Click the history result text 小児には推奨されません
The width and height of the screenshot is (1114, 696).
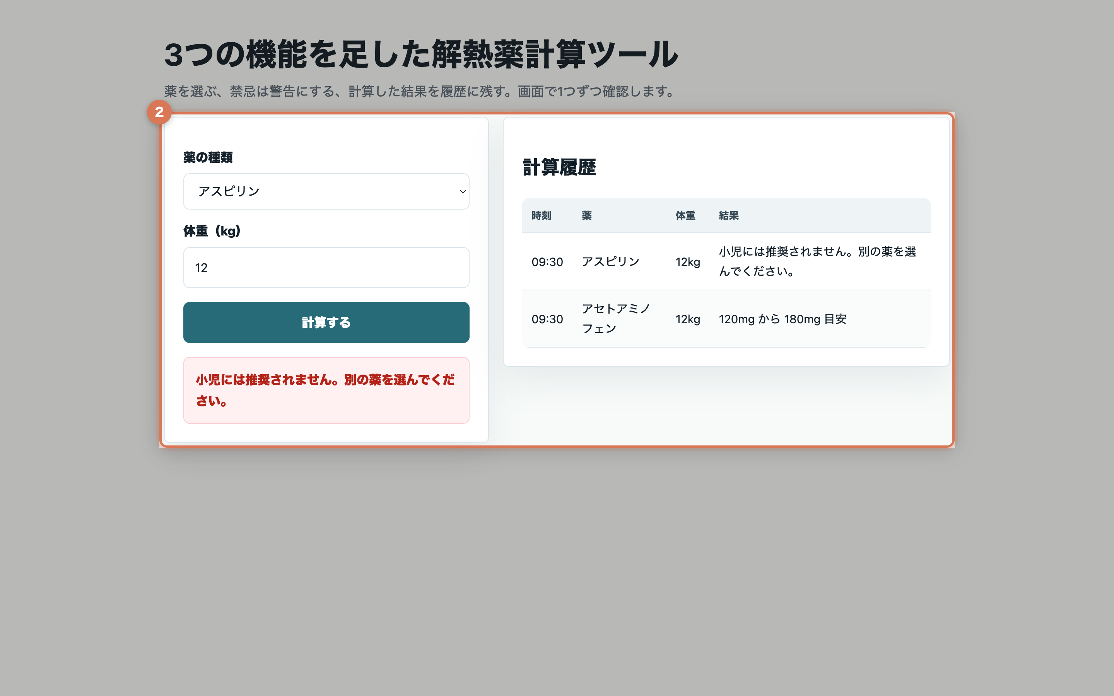pos(818,261)
